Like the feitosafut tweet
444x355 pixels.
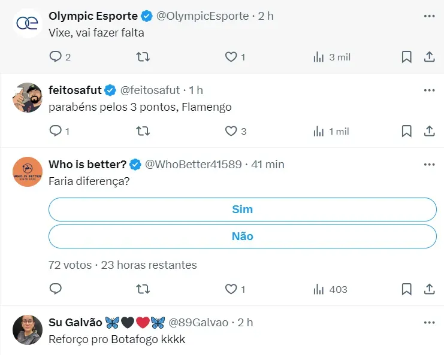click(x=231, y=131)
